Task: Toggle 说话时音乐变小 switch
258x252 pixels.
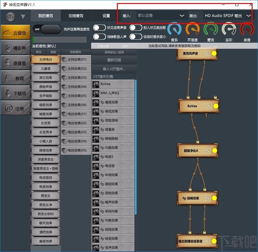Action: [136, 37]
